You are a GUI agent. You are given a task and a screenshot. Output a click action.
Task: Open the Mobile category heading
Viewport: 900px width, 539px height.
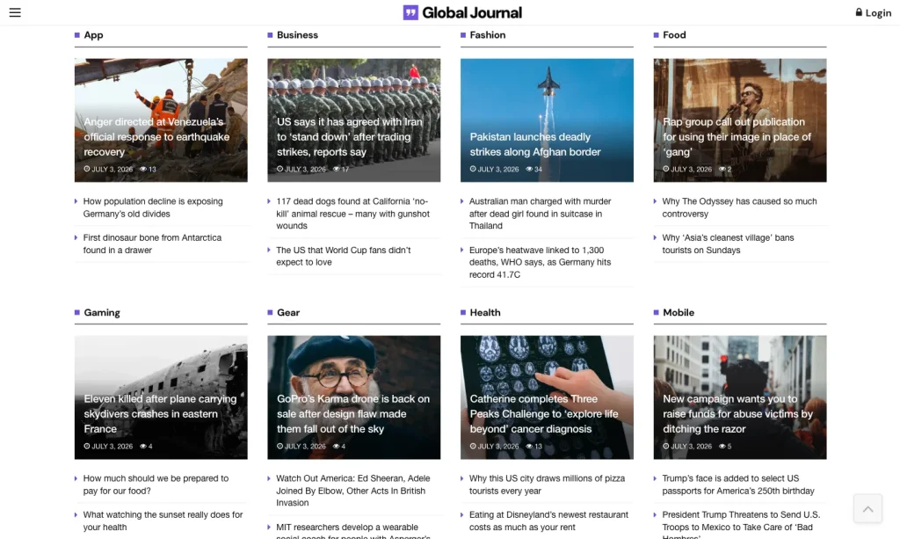pos(679,312)
